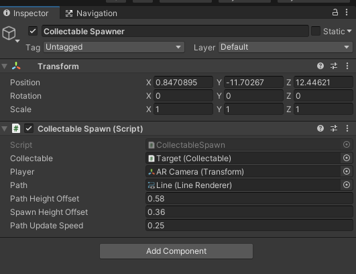Viewport: 356px width, 274px height.
Task: Open the Tag dropdown showing Untagged
Action: click(x=114, y=47)
